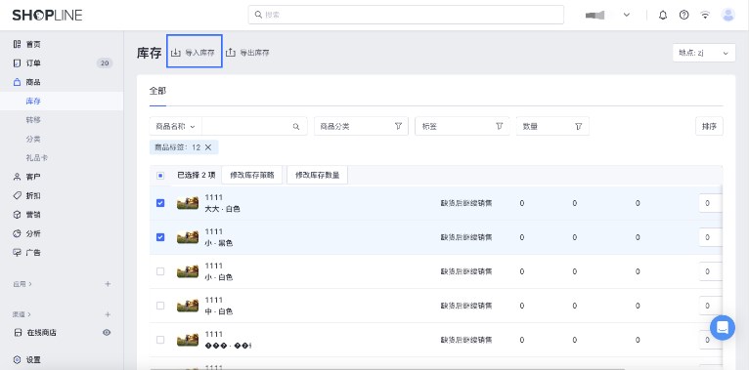This screenshot has height=370, width=749.
Task: Click the 在线商店 store icon
Action: [18, 332]
